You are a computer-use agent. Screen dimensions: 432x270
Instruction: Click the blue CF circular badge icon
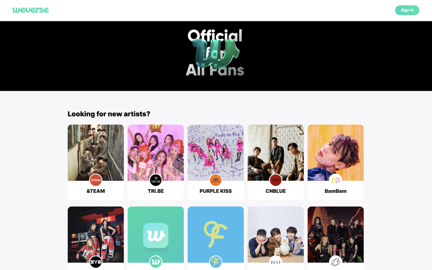click(216, 262)
